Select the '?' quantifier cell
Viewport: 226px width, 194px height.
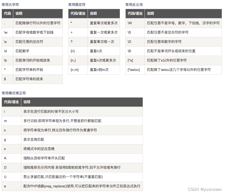[x=78, y=42]
